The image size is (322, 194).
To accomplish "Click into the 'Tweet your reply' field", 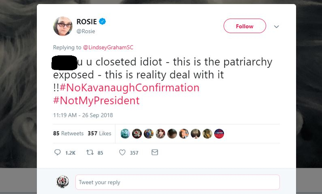I will click(x=177, y=182).
